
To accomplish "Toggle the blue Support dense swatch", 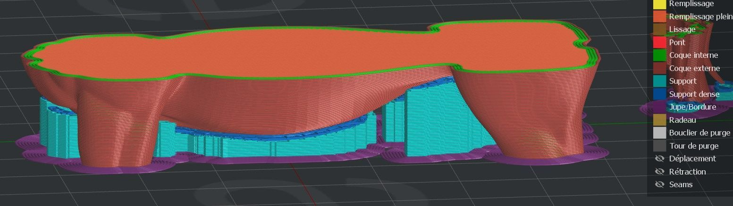I will tap(659, 94).
